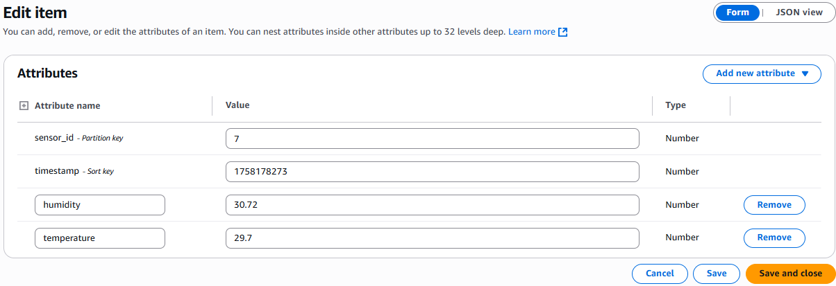The height and width of the screenshot is (286, 836).
Task: Click the humidity value field showing 30.72
Action: tap(432, 205)
